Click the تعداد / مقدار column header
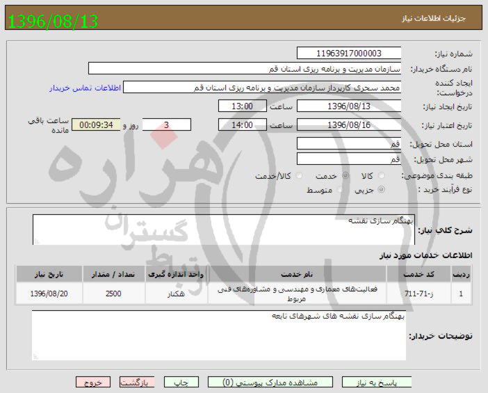488x393 pixels. coord(113,274)
